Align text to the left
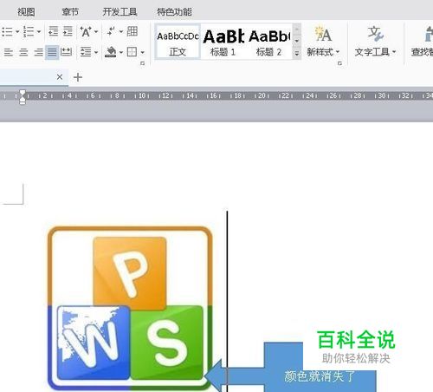Viewport: 433px width, 392px height. pos(9,52)
